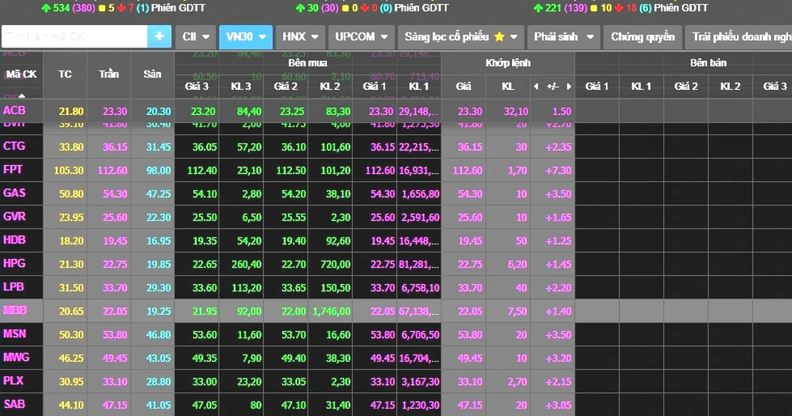The height and width of the screenshot is (416, 792).
Task: Open the Phái sinh dropdown
Action: point(563,37)
